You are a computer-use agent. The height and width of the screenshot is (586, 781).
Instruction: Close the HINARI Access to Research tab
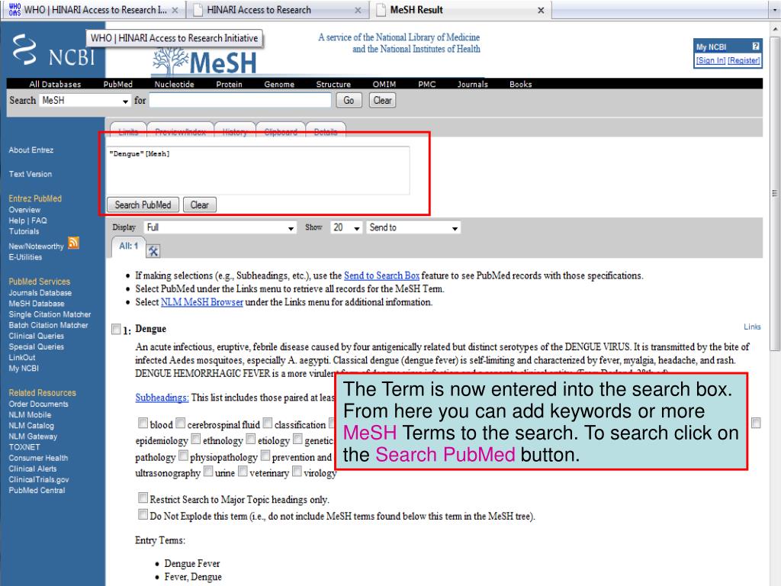coord(358,10)
